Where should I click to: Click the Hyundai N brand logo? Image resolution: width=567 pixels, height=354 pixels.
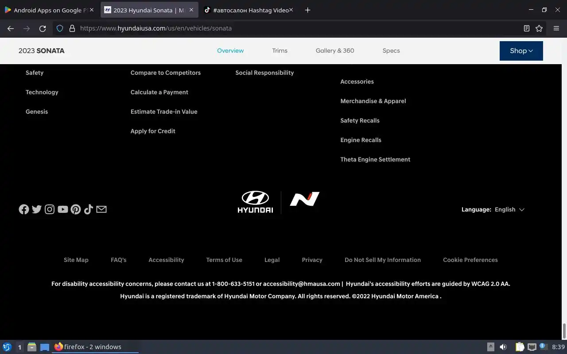[305, 199]
